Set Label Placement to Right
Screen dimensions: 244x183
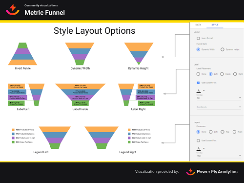(235, 74)
